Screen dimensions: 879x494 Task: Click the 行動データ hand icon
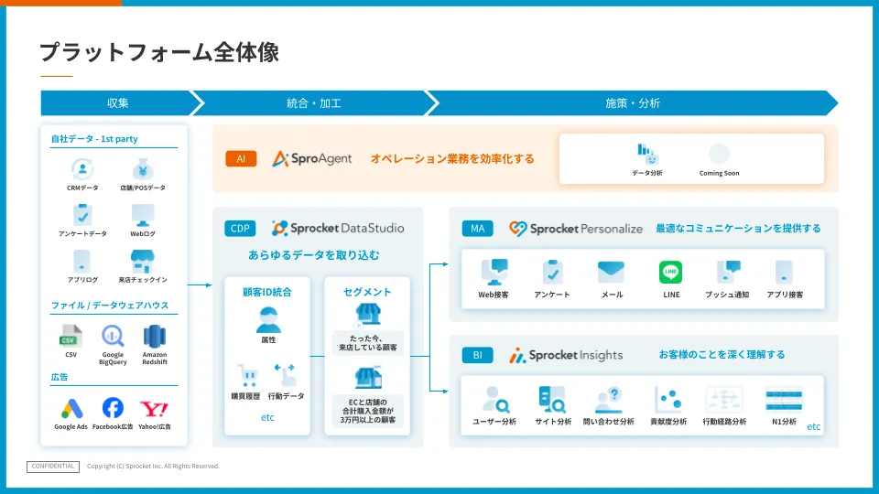point(286,375)
